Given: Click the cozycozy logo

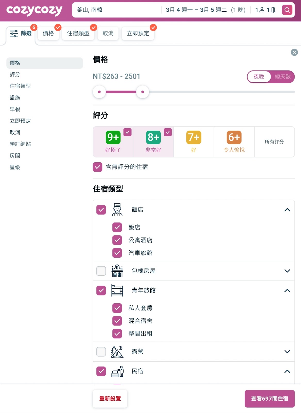Looking at the screenshot, I should point(34,10).
